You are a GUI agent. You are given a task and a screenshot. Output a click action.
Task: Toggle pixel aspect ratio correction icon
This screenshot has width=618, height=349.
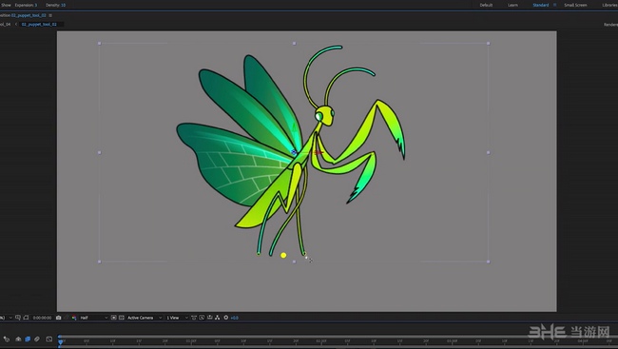(194, 318)
